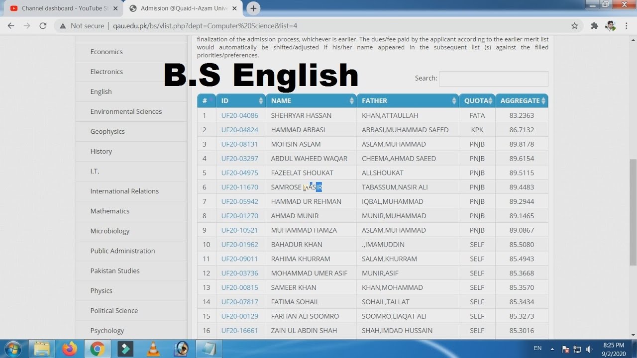Open International Relations sidebar item
Screen dimensions: 637x358
click(124, 191)
